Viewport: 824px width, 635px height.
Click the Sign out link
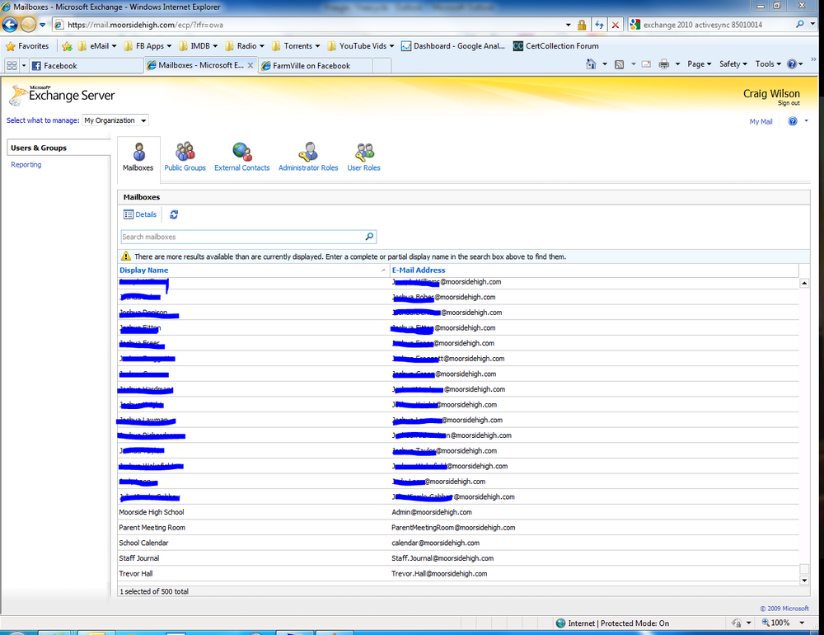(789, 103)
